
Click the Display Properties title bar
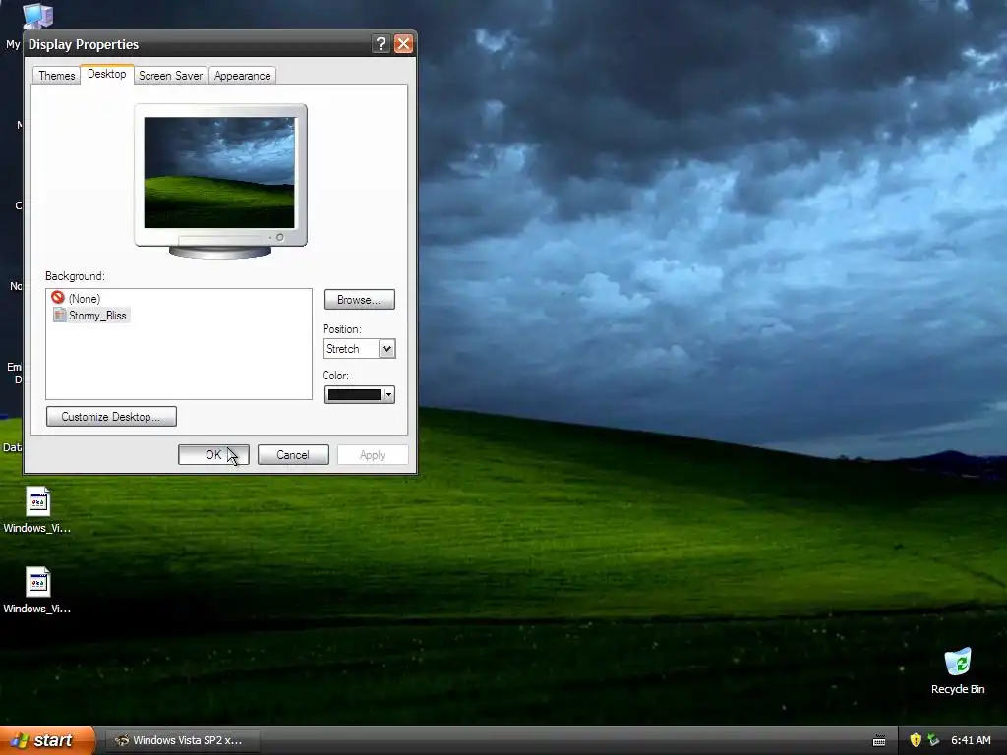point(199,43)
